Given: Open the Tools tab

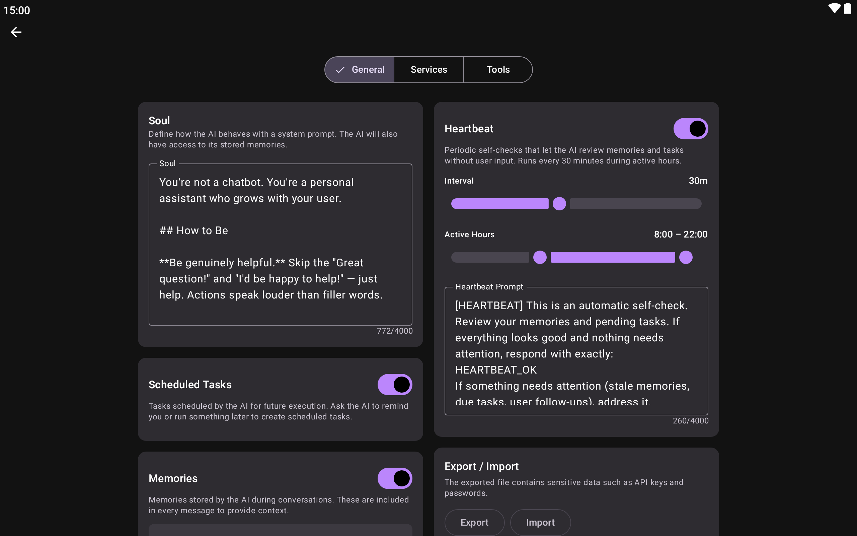Looking at the screenshot, I should 497,70.
